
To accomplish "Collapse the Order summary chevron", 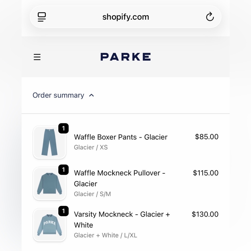I will tap(92, 95).
